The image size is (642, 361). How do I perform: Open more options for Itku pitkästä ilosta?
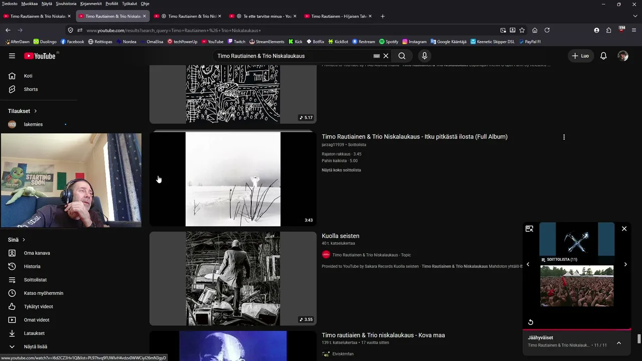click(564, 137)
